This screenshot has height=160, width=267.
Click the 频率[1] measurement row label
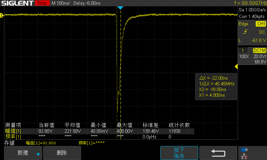[13, 137]
